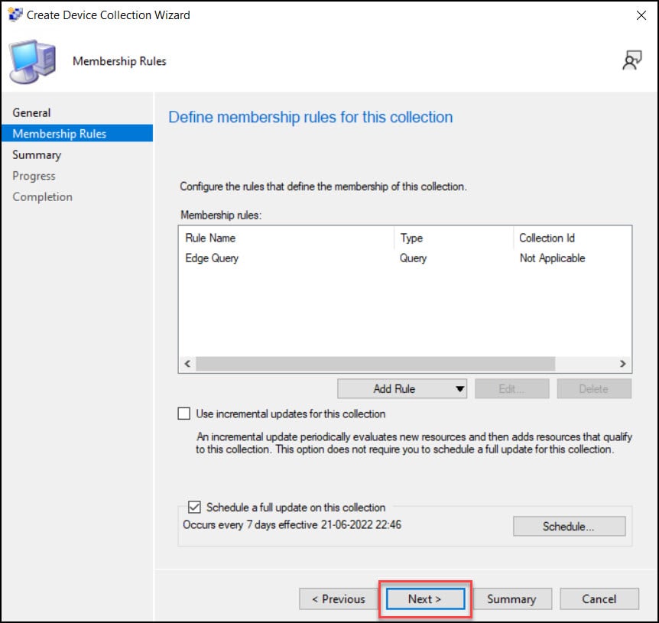Select the Edge Query rule row
The width and height of the screenshot is (659, 623).
click(x=404, y=258)
